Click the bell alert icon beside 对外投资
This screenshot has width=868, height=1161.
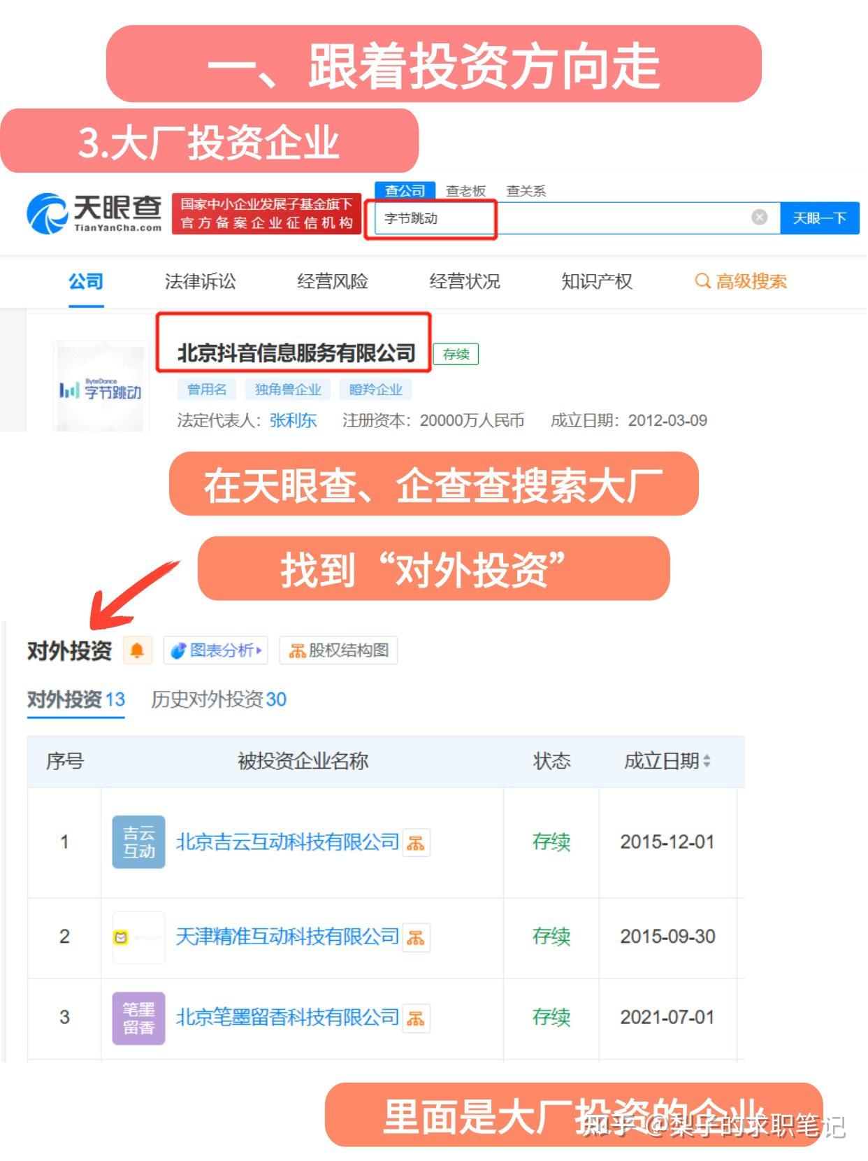(x=137, y=650)
